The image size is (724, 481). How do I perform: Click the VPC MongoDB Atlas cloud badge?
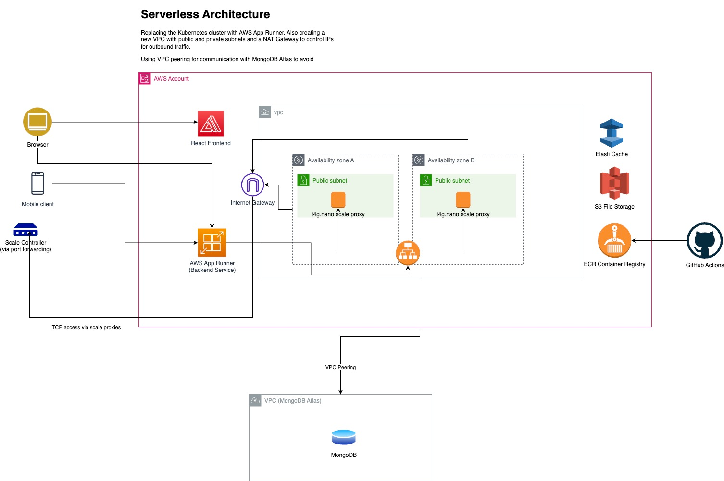pyautogui.click(x=255, y=400)
